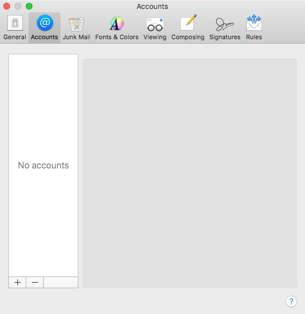
Task: Zoom the Accounts window with green button
Action: 29,6
